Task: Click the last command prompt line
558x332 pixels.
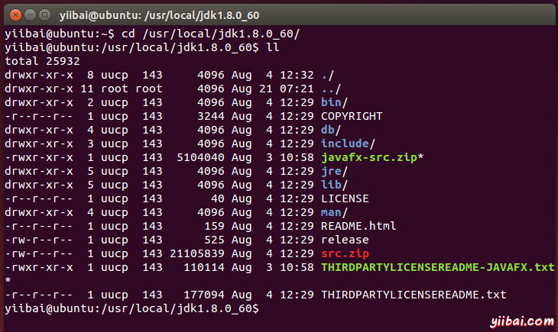Action: click(x=131, y=308)
